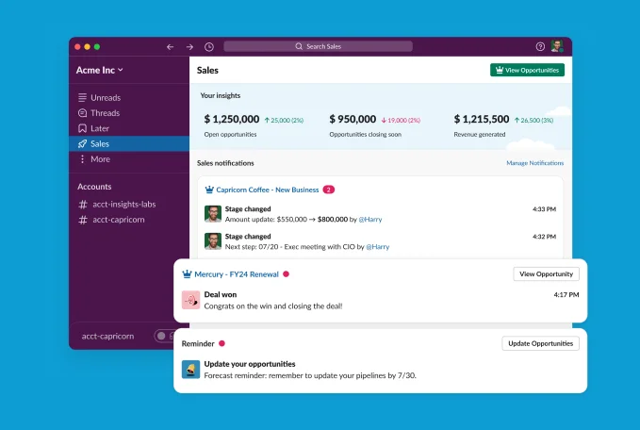Screen dimensions: 640x430
Task: Open Unreads in sidebar
Action: coord(129,97)
